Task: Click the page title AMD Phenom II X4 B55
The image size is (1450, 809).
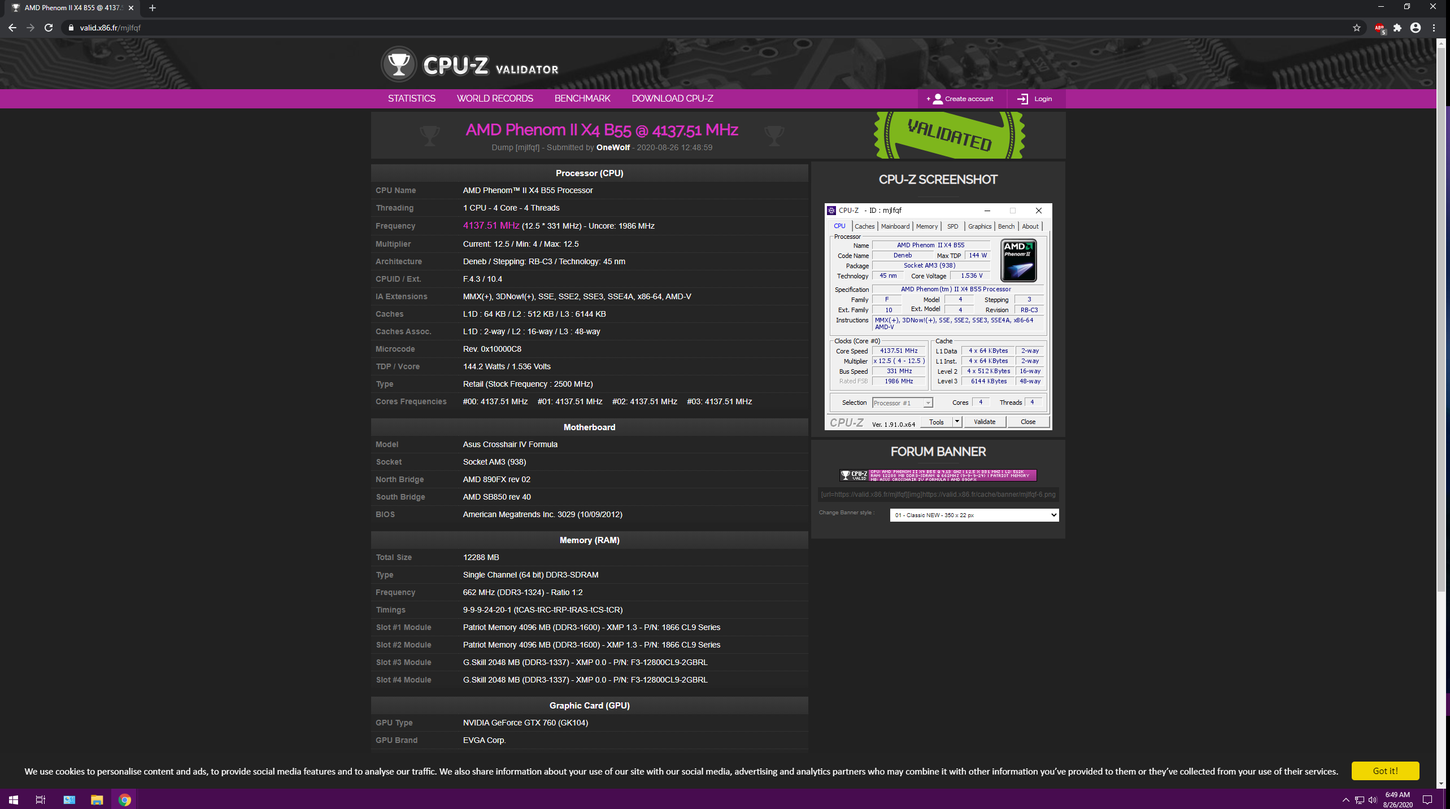Action: pos(602,130)
